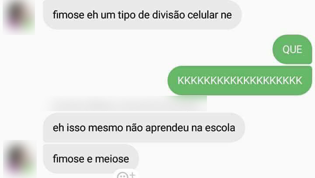Open the blurred avatar beside 'fimose e meiose'
This screenshot has width=315, height=178.
[20, 159]
